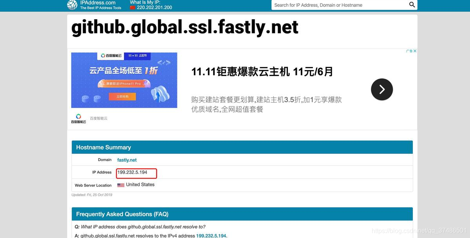The width and height of the screenshot is (470, 238).
Task: Click the ad's next arrow button
Action: pyautogui.click(x=382, y=89)
